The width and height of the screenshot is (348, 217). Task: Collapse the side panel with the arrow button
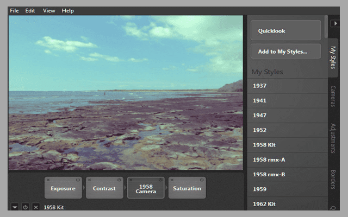(x=336, y=24)
